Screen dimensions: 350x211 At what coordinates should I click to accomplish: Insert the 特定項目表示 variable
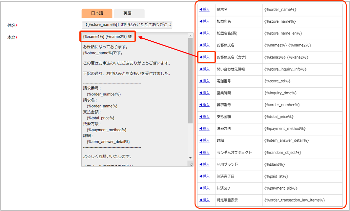click(x=204, y=200)
